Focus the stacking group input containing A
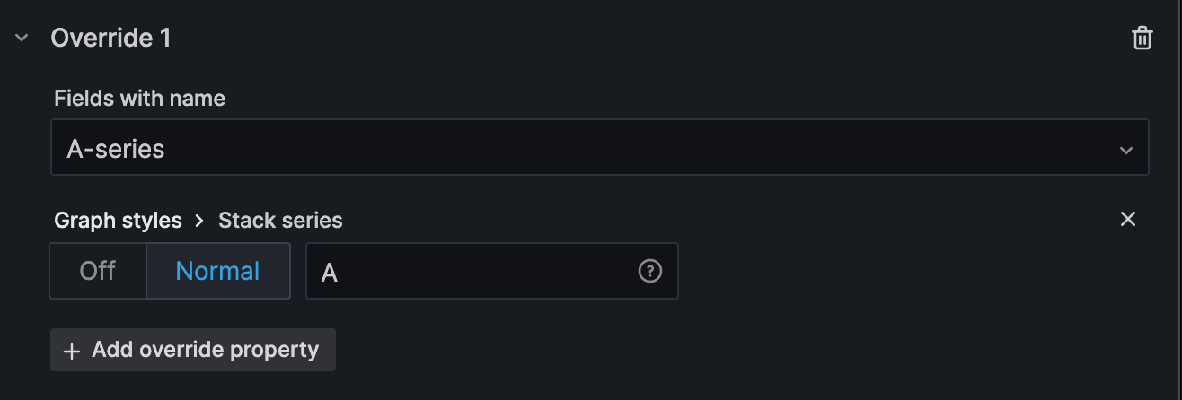The height and width of the screenshot is (400, 1182). coord(476,271)
